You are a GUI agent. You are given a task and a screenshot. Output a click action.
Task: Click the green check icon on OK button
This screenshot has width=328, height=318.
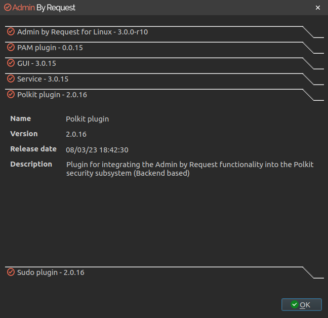point(294,304)
